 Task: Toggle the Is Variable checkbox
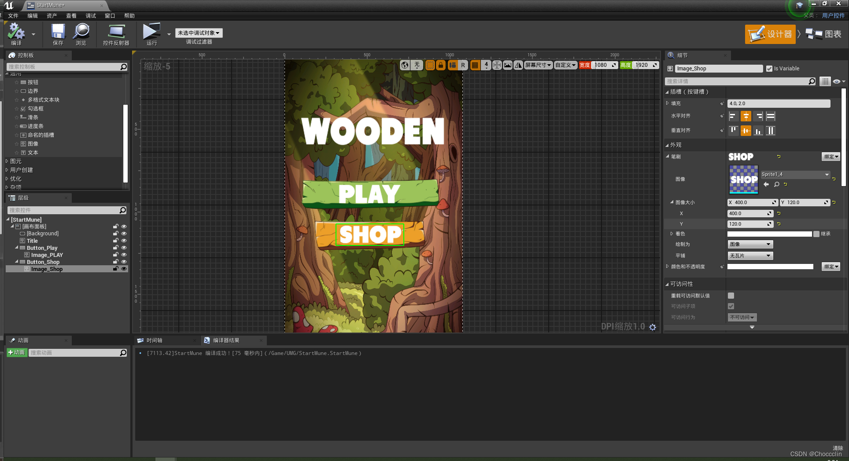coord(769,69)
